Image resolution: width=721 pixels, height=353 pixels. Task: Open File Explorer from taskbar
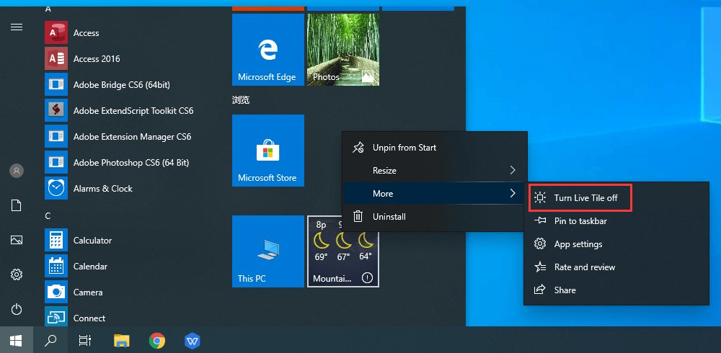[x=121, y=340]
